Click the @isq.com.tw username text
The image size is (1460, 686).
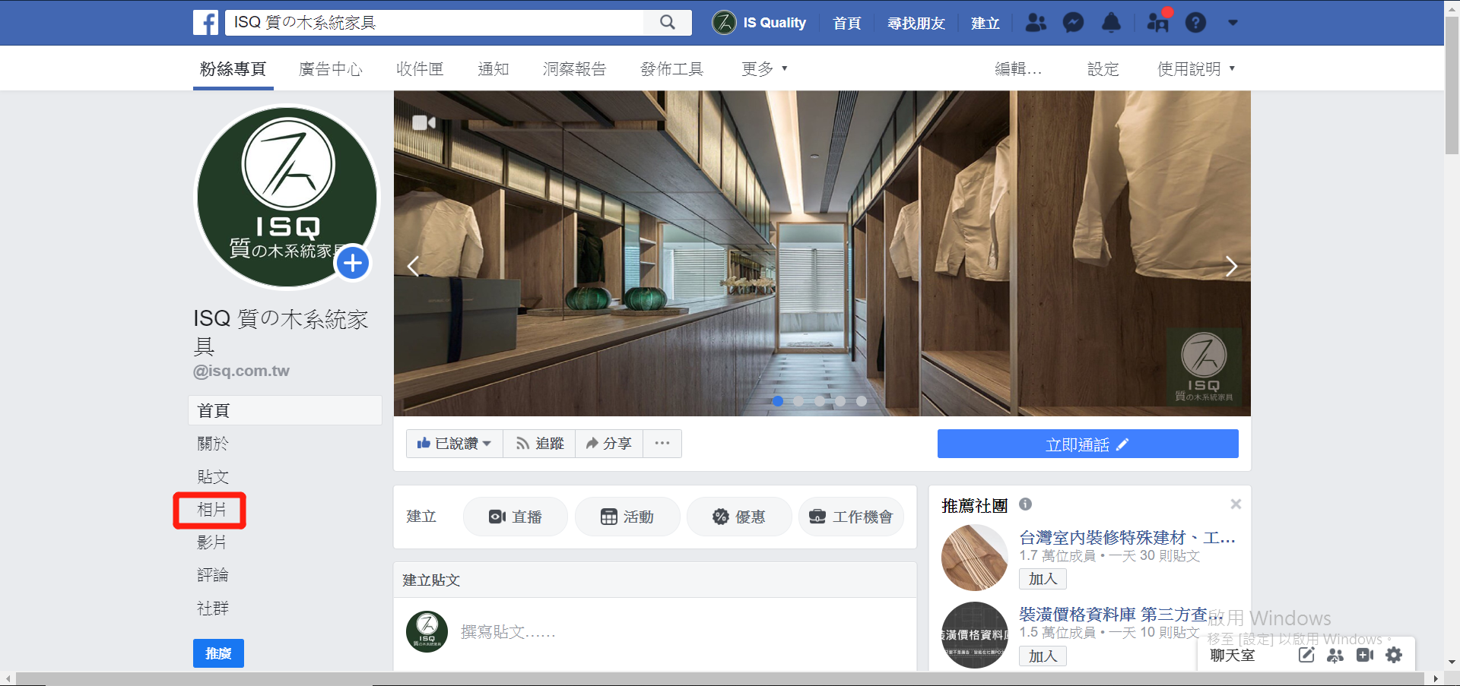click(241, 371)
